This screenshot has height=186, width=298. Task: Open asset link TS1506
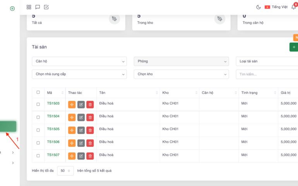pyautogui.click(x=53, y=142)
